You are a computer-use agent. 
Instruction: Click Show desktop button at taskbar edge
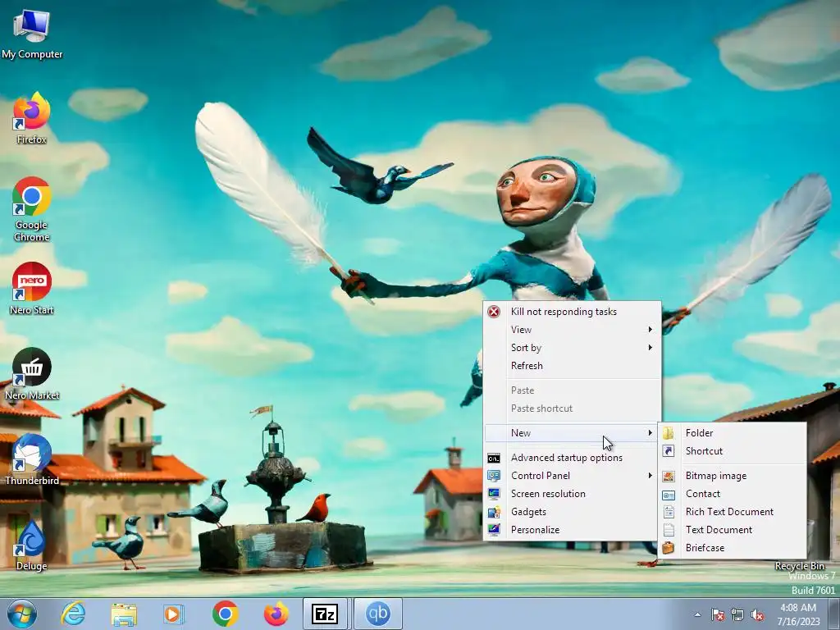click(834, 614)
